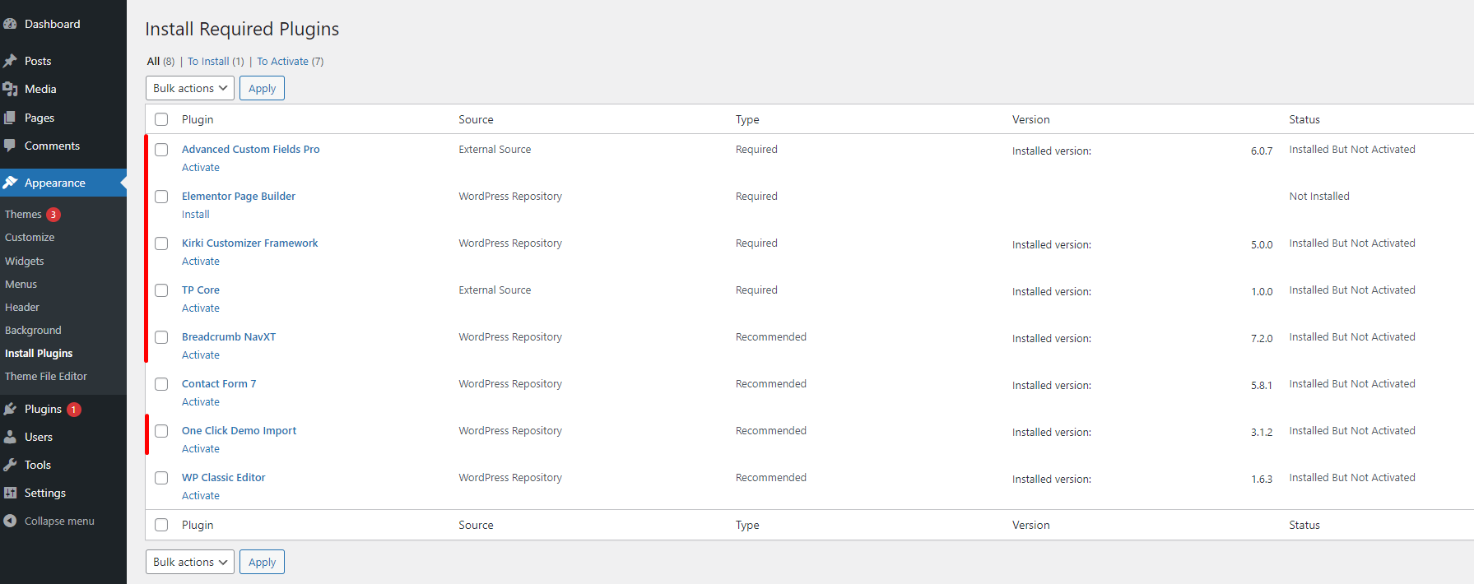This screenshot has width=1474, height=584.
Task: Open the Dashboard menu item
Action: tap(63, 24)
